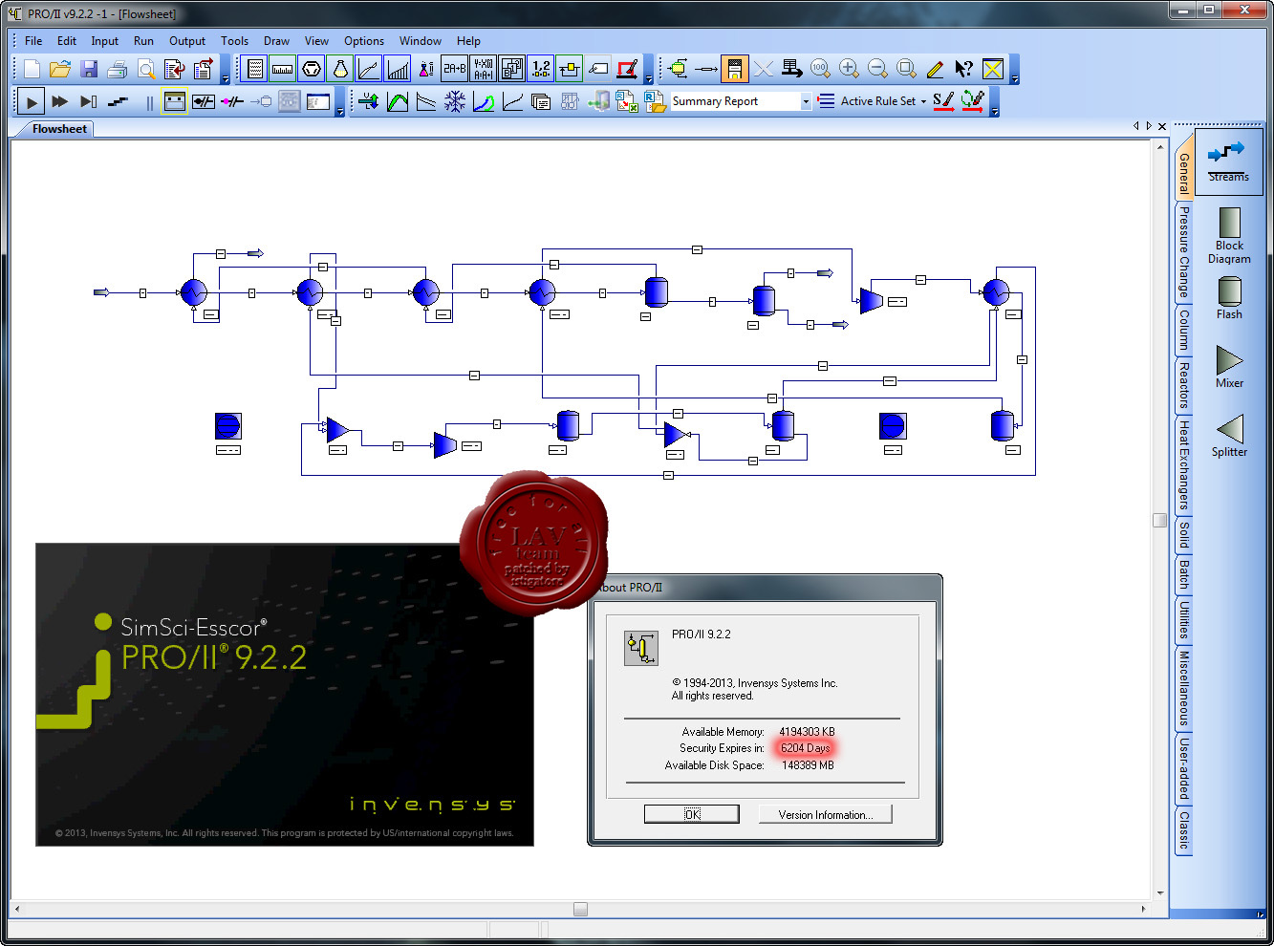
Task: Click the fast-forward run icon
Action: pyautogui.click(x=60, y=101)
